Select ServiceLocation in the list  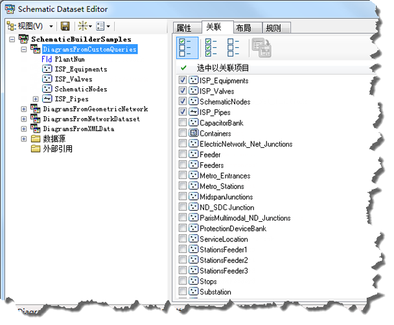point(224,239)
